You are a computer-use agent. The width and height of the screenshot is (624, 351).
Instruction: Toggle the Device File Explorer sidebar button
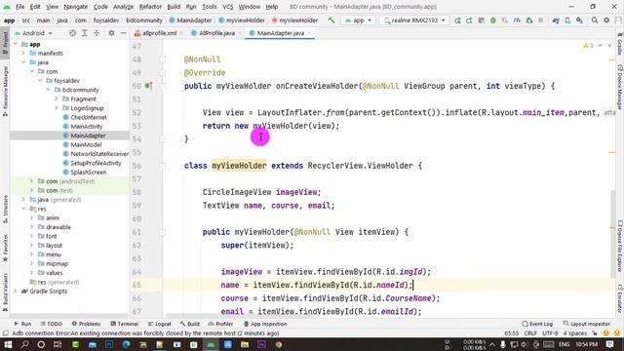click(x=620, y=246)
